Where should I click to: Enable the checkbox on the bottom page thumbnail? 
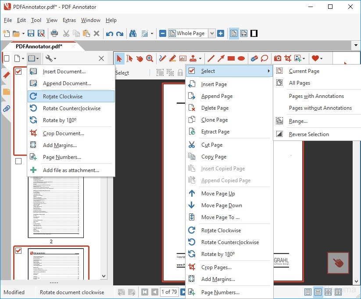[19, 251]
